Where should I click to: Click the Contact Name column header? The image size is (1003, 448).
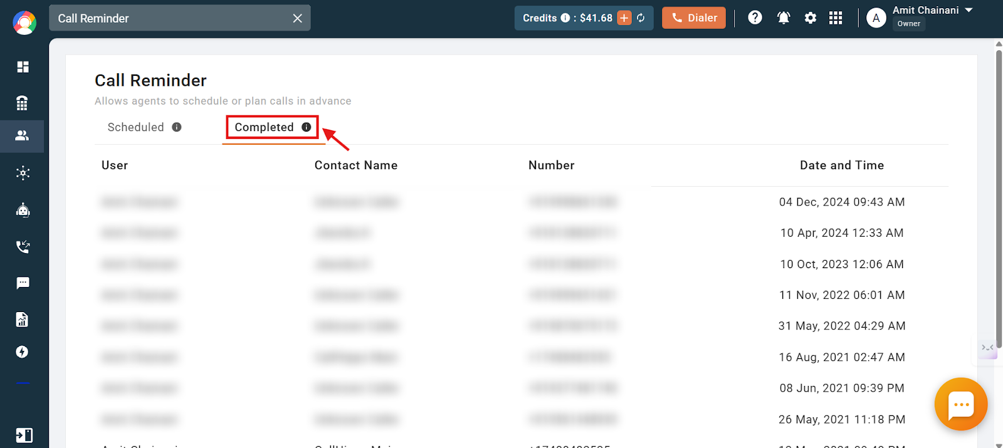pos(356,165)
